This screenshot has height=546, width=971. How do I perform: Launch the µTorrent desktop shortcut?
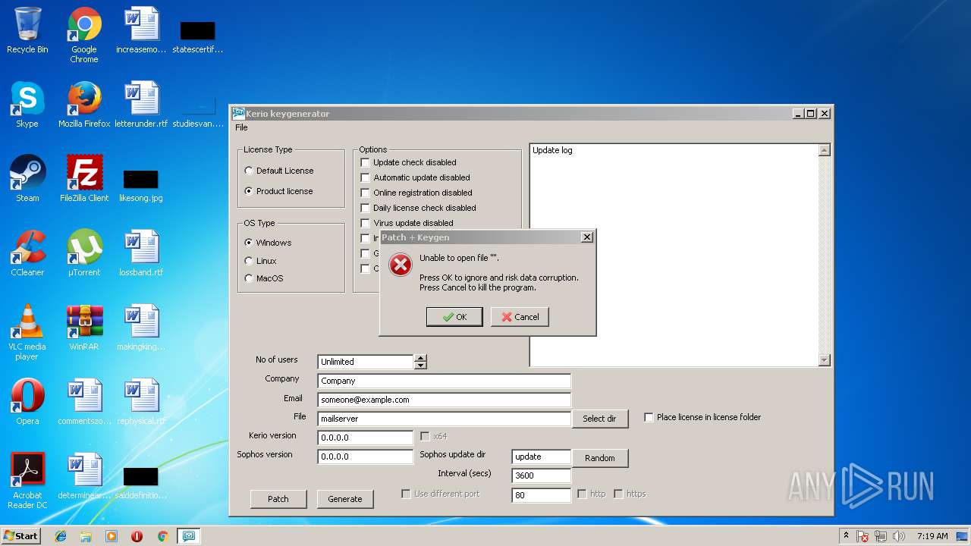click(84, 253)
